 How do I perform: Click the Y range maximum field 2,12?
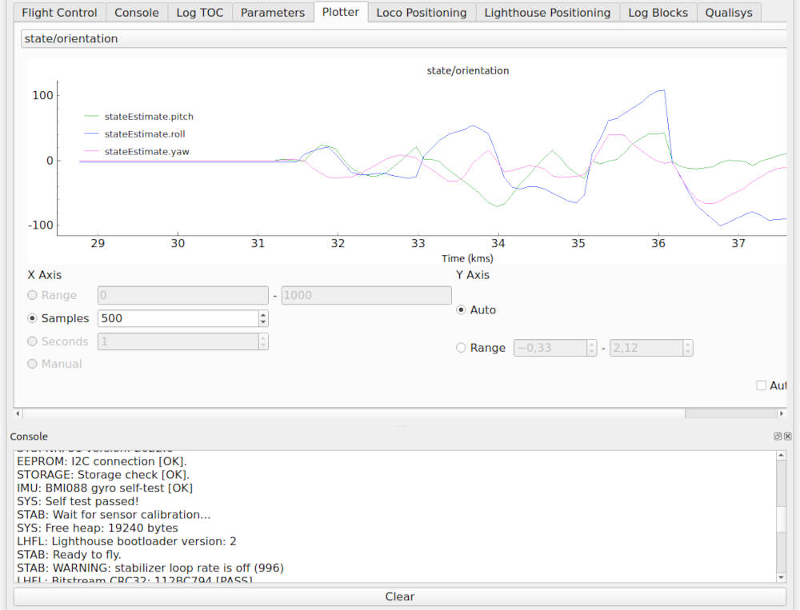coord(646,348)
